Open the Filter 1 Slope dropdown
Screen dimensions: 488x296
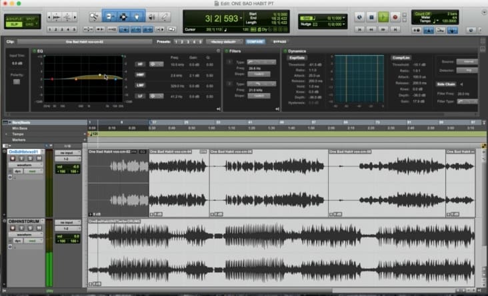pyautogui.click(x=259, y=74)
